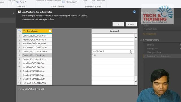Click Column1 cell containing 21-05-2016
The image size is (181, 102).
point(113,52)
